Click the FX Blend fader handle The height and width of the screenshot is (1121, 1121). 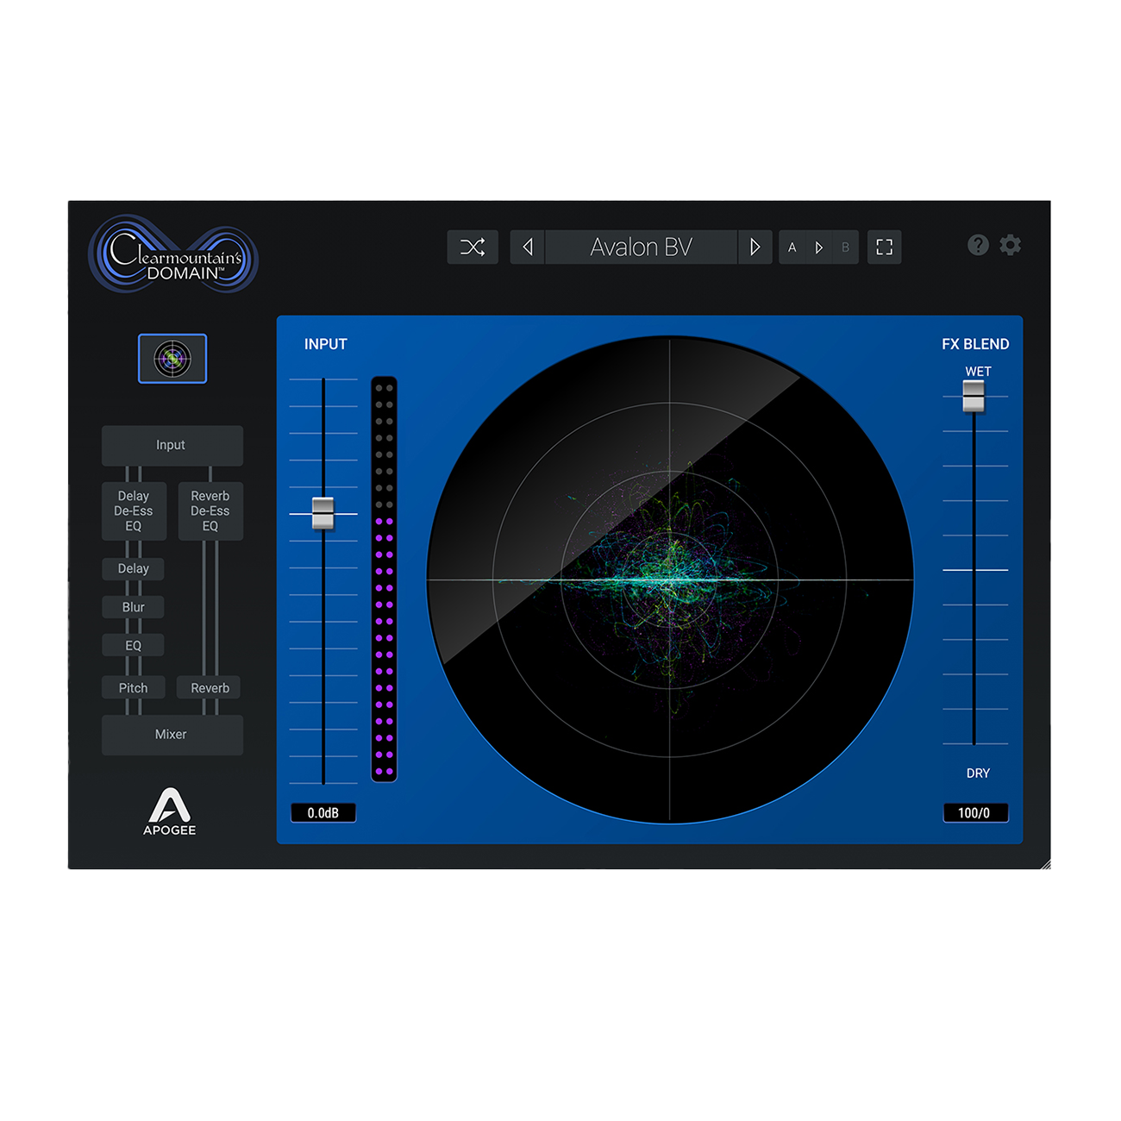coord(974,396)
